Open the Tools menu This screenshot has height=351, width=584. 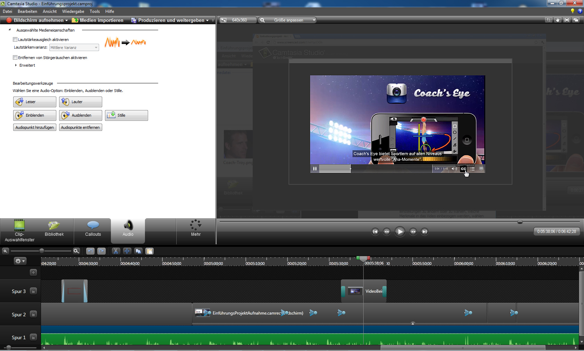coord(95,11)
